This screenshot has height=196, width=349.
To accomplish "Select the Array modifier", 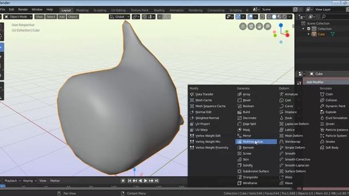I will (x=244, y=94).
